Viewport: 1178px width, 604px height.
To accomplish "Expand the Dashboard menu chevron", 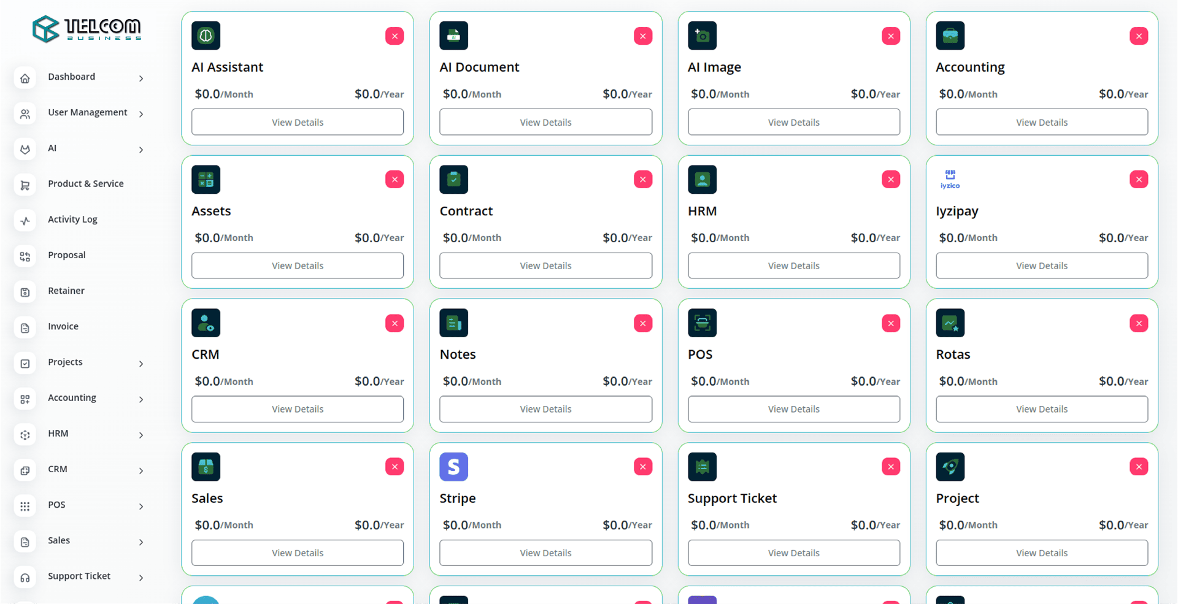I will pos(141,78).
